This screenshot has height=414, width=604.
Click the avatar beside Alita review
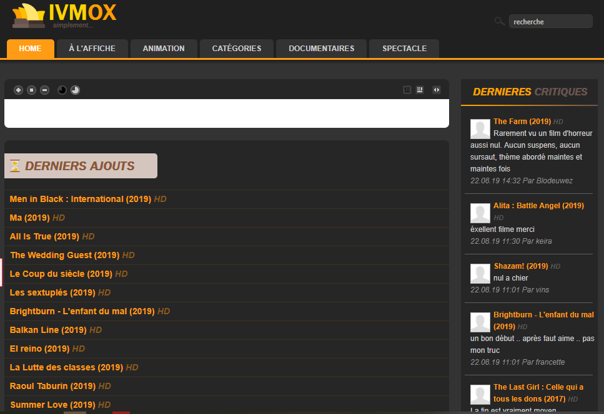coord(480,213)
